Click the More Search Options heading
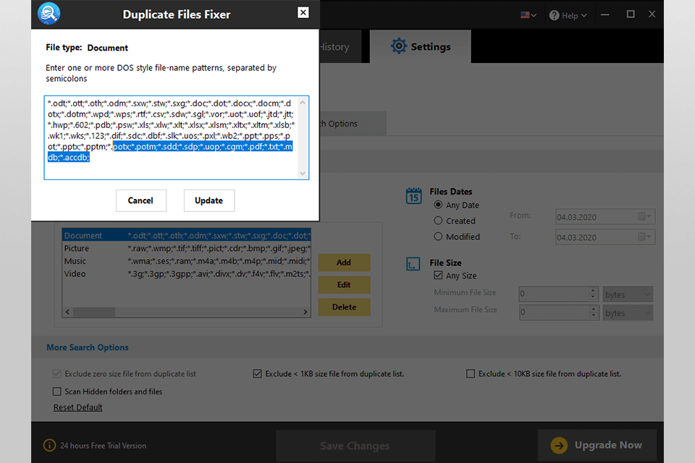The image size is (695, 463). point(88,347)
